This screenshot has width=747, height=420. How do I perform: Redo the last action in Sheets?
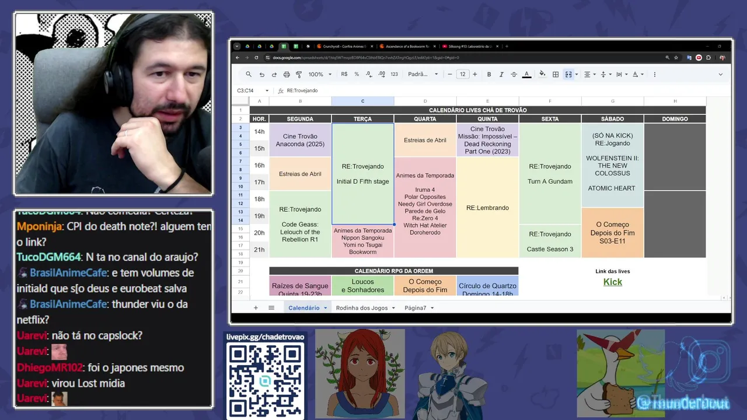click(274, 74)
